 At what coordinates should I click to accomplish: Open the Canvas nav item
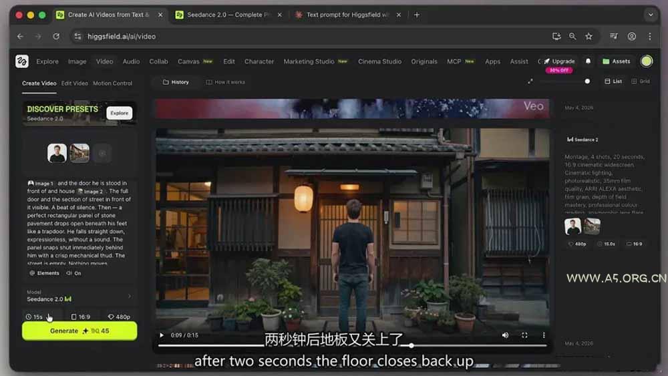coord(188,61)
